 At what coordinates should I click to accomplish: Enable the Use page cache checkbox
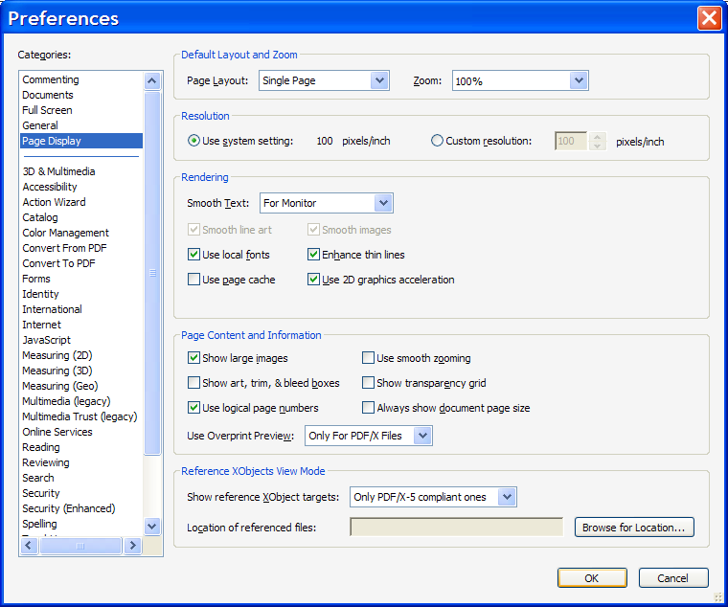tap(194, 280)
